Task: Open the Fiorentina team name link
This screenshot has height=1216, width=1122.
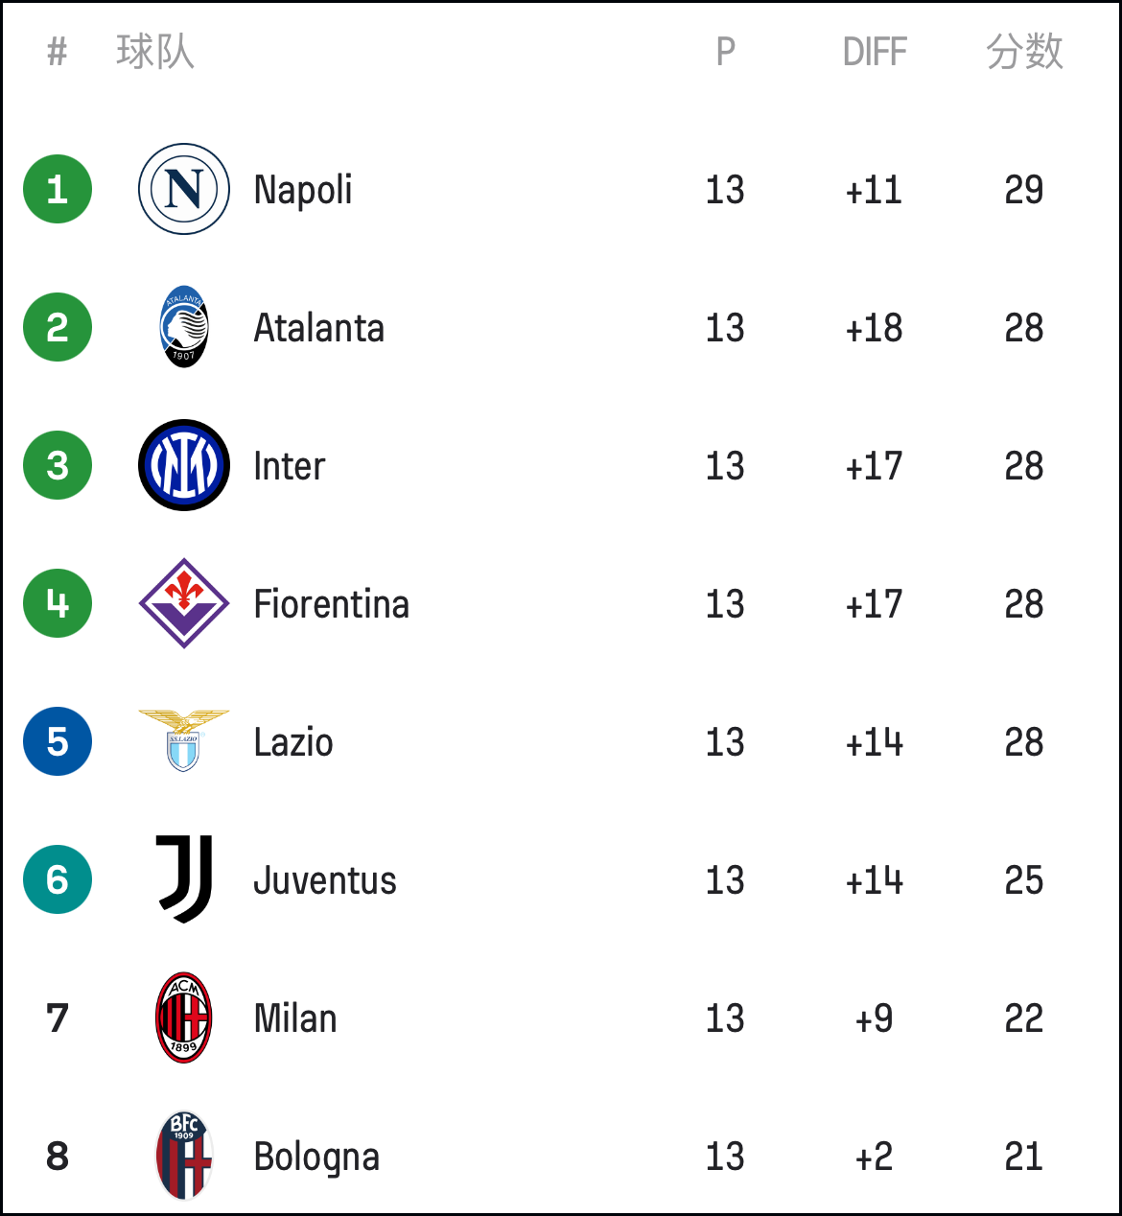Action: click(x=332, y=604)
